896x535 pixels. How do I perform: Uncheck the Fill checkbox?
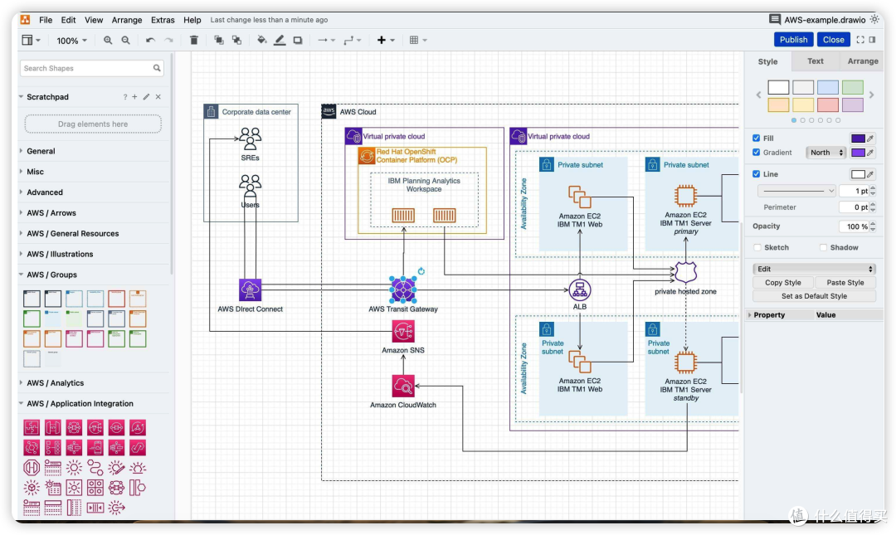click(x=756, y=138)
